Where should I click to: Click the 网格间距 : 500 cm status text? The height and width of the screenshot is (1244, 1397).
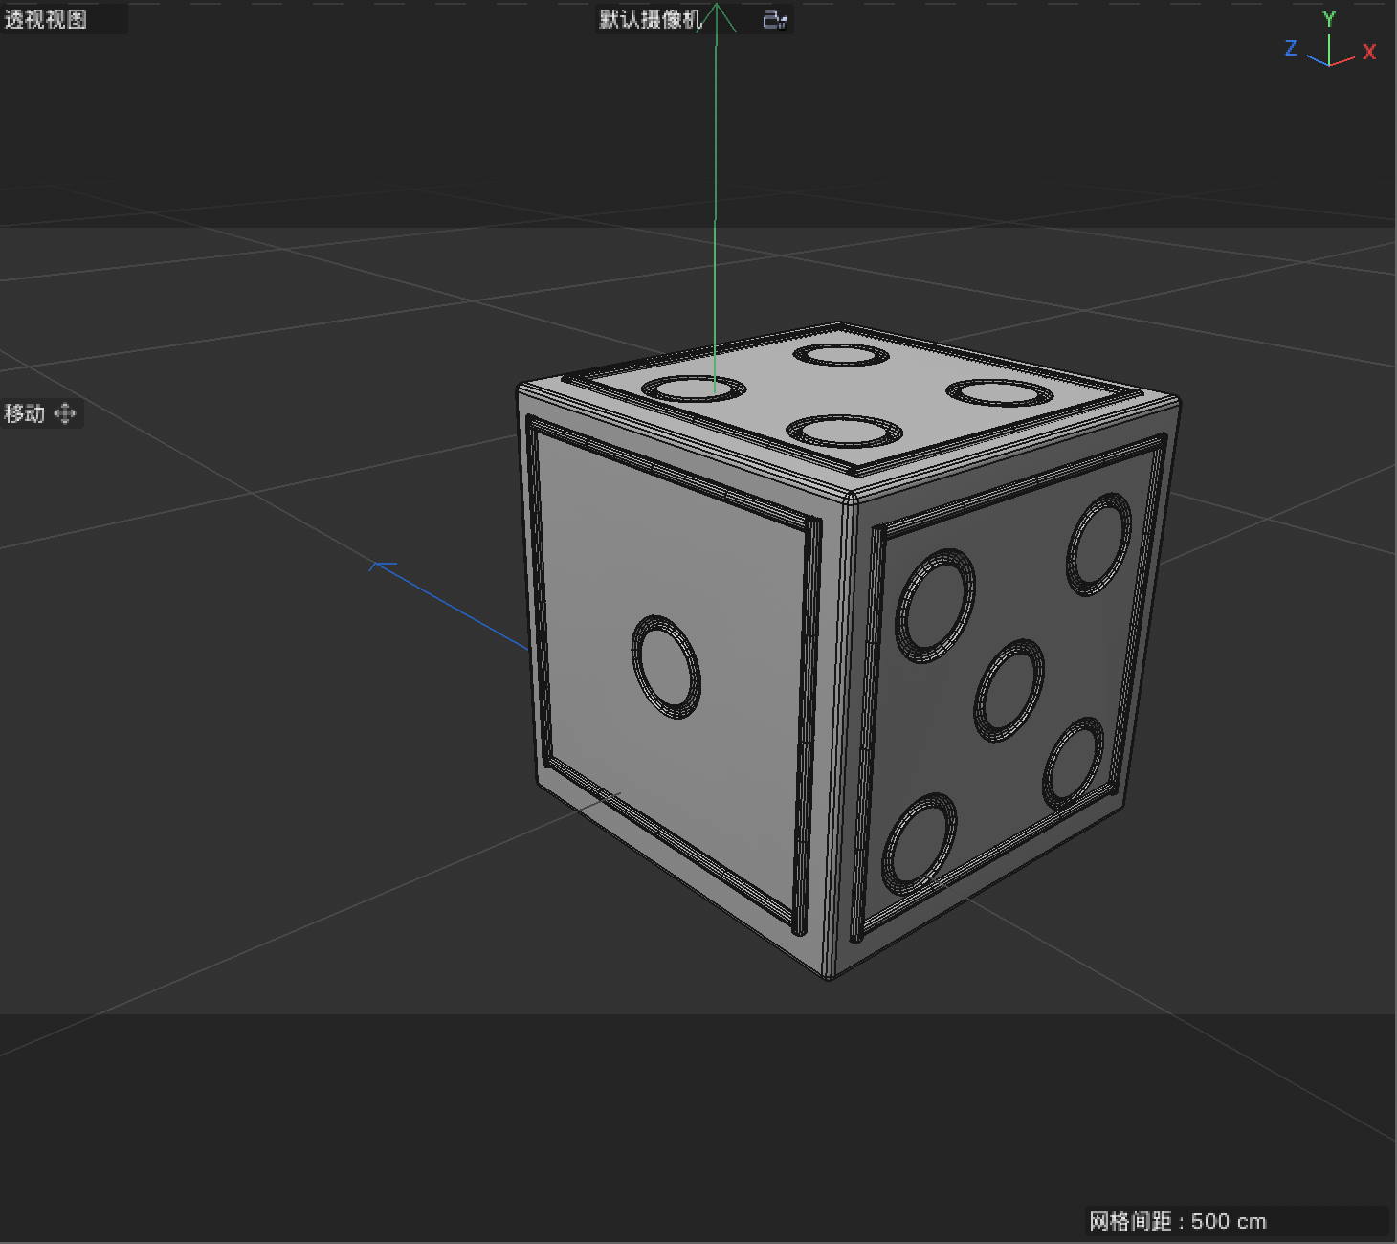(x=1177, y=1221)
